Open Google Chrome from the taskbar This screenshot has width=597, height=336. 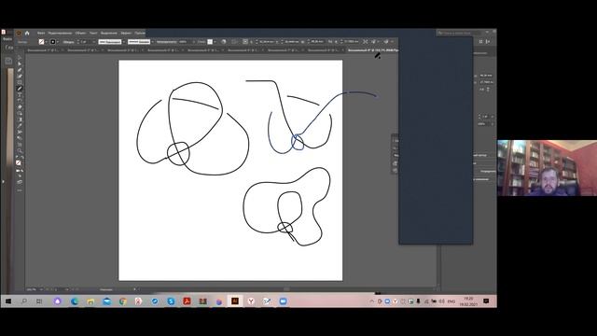[x=122, y=301]
